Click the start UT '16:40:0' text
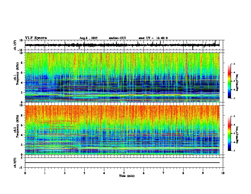Screen dimensions: 251x194 click(162, 38)
